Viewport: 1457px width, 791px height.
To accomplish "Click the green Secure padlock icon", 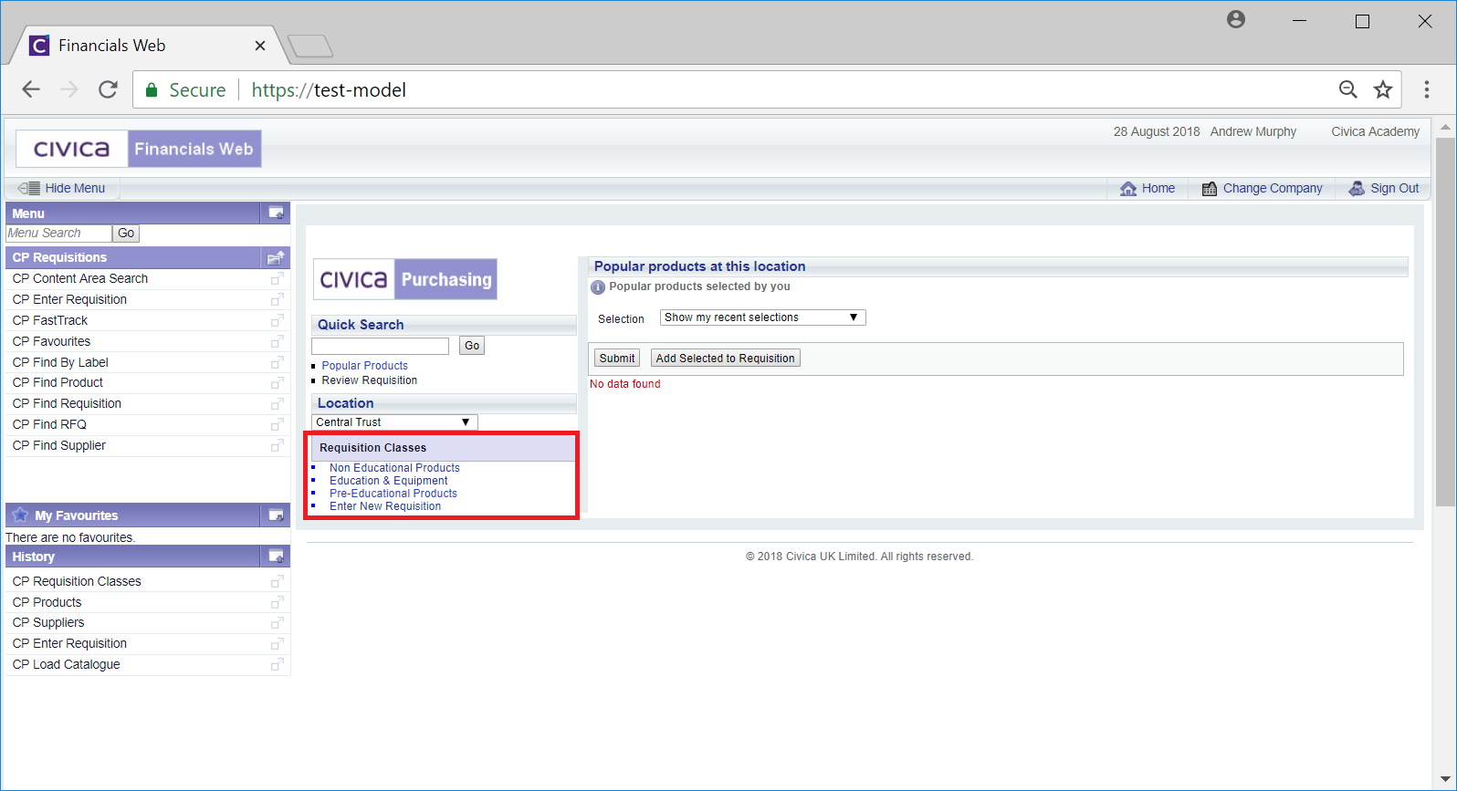I will (x=152, y=89).
